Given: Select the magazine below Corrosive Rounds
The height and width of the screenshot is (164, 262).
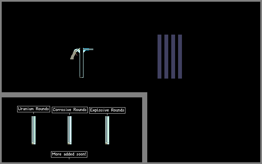Looking at the screenshot, I should pyautogui.click(x=69, y=130).
